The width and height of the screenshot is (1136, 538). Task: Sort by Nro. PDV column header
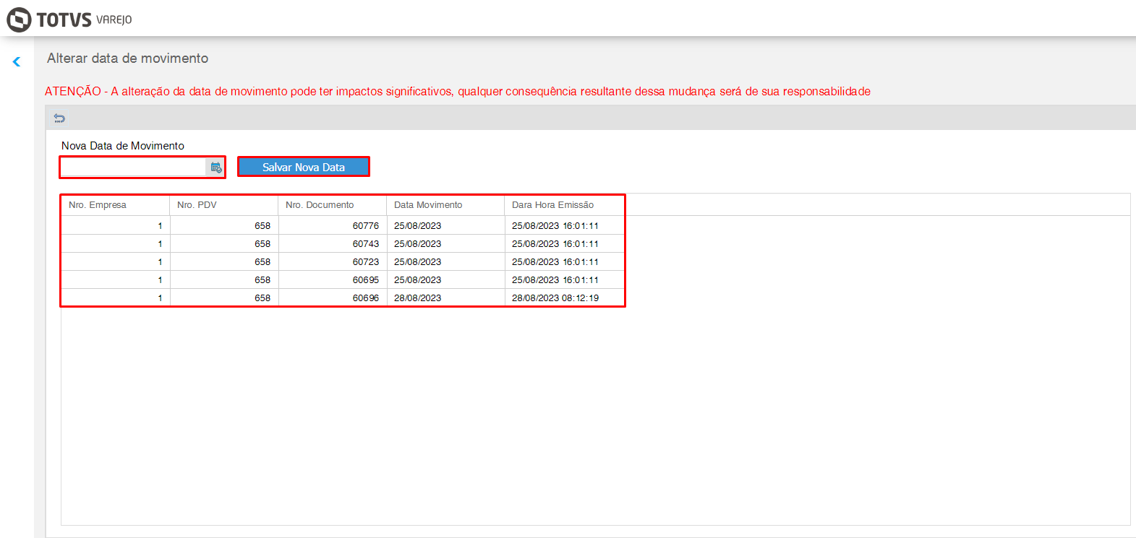(x=224, y=205)
